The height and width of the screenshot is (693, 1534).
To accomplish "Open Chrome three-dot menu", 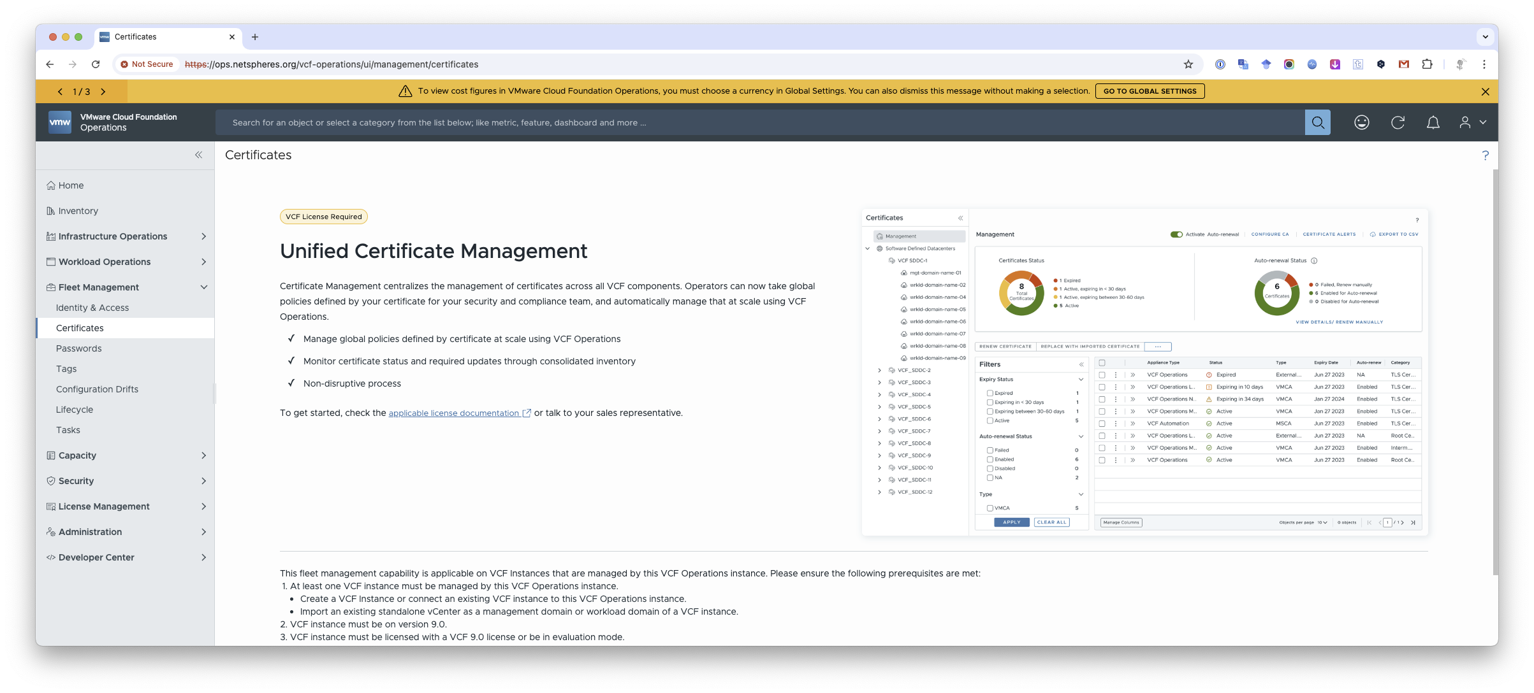I will click(x=1484, y=64).
